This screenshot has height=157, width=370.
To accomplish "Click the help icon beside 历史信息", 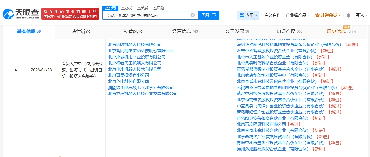I will 354,32.
